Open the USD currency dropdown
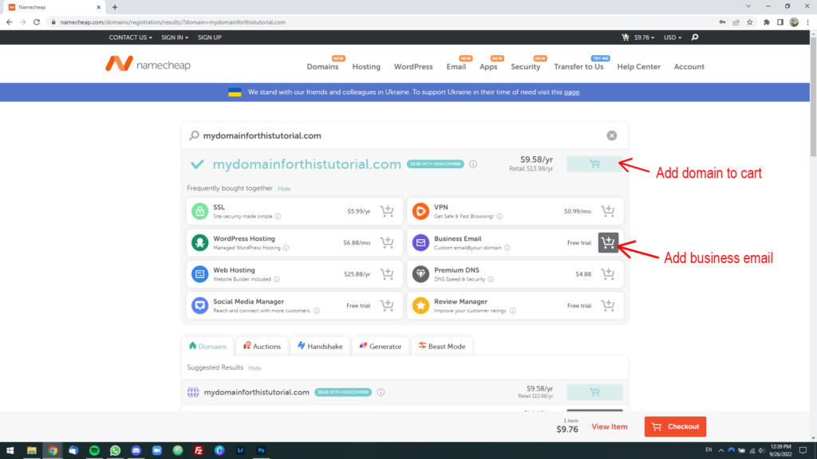This screenshot has height=459, width=817. [x=672, y=37]
